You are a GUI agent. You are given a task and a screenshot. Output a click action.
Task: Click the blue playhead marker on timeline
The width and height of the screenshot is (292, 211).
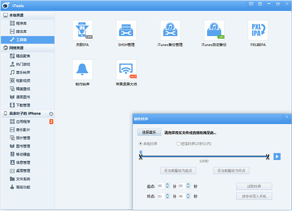pyautogui.click(x=141, y=152)
